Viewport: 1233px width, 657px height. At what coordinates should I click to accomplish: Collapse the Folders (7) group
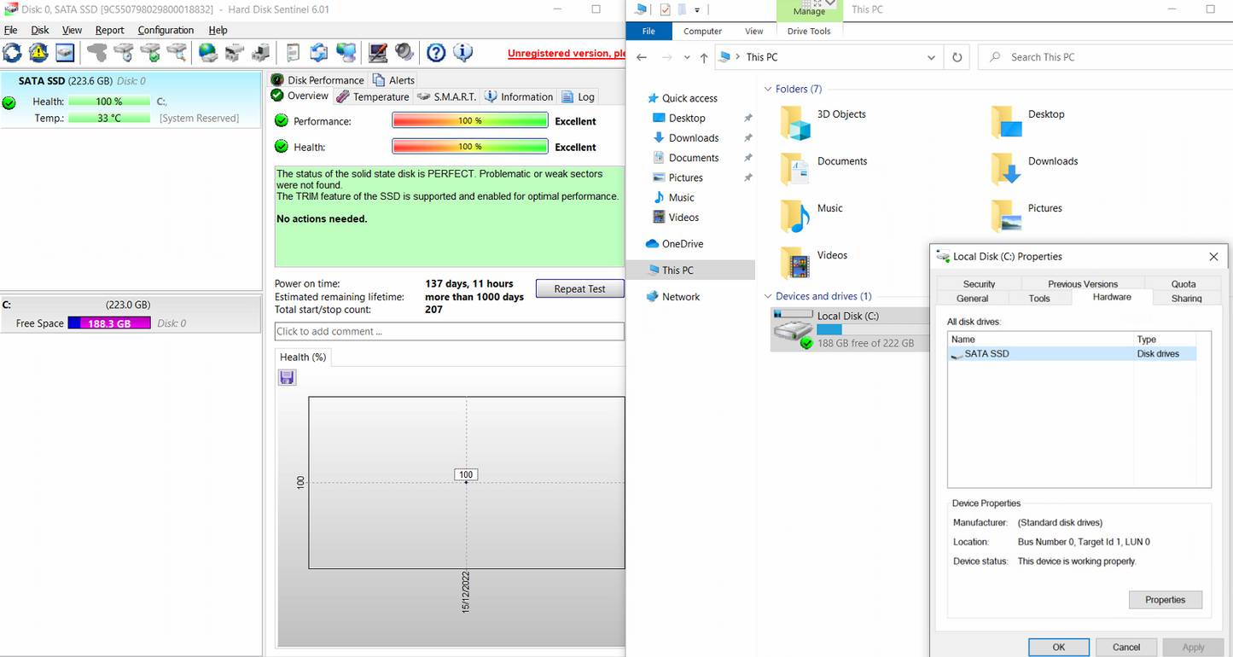pyautogui.click(x=768, y=90)
